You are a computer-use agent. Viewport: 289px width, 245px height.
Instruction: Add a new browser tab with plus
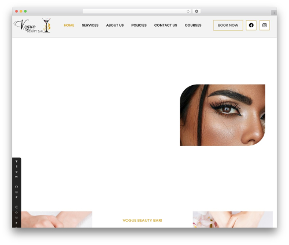[274, 13]
